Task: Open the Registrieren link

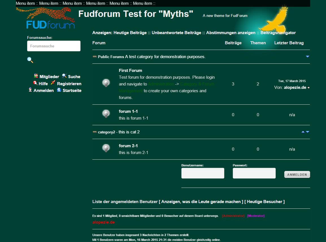Action: (69, 84)
